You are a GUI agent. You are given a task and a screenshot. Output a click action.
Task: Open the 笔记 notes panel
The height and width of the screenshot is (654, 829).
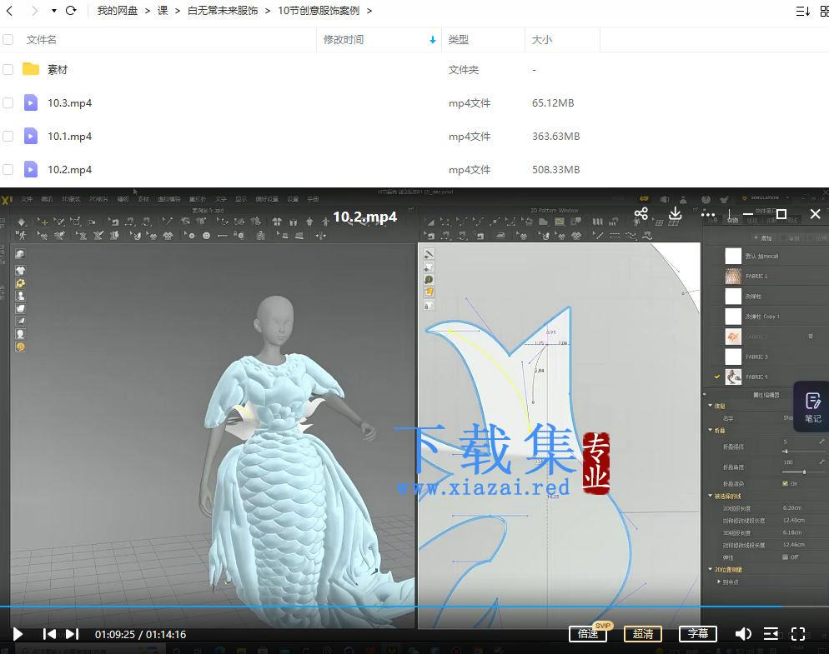(x=812, y=407)
